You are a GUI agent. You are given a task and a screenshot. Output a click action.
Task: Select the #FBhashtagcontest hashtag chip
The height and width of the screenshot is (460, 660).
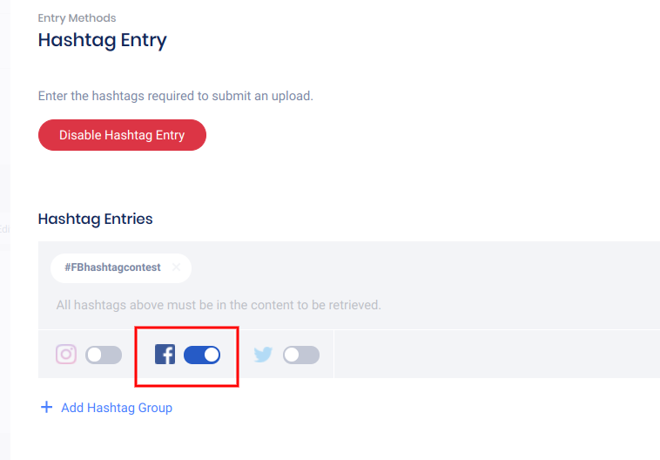[112, 267]
